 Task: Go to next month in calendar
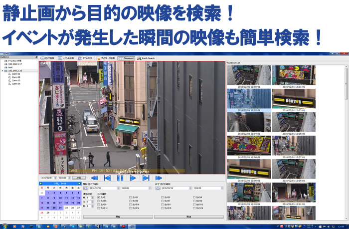pyautogui.click(x=79, y=184)
